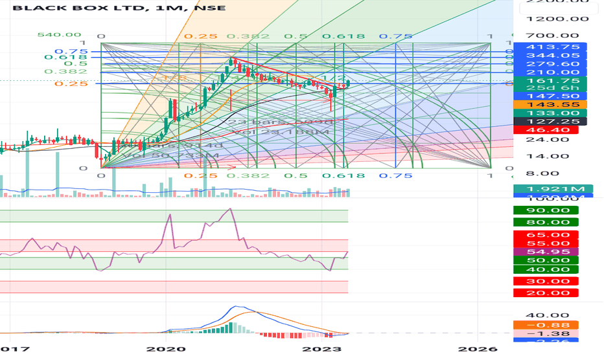The height and width of the screenshot is (356, 604).
Task: Click the 25d 6h bar countdown label
Action: 550,88
